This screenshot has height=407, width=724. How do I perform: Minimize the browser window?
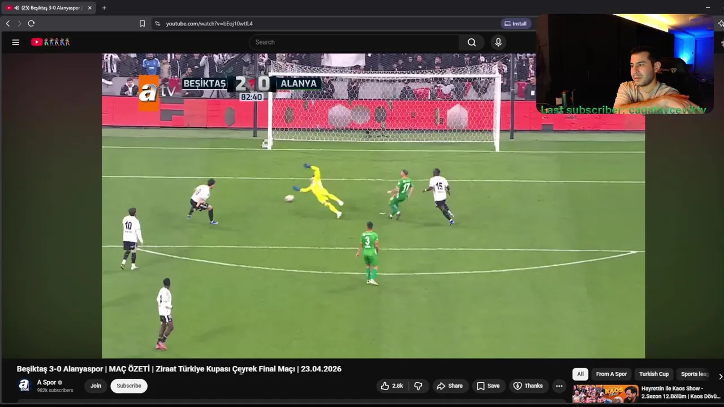point(708,8)
